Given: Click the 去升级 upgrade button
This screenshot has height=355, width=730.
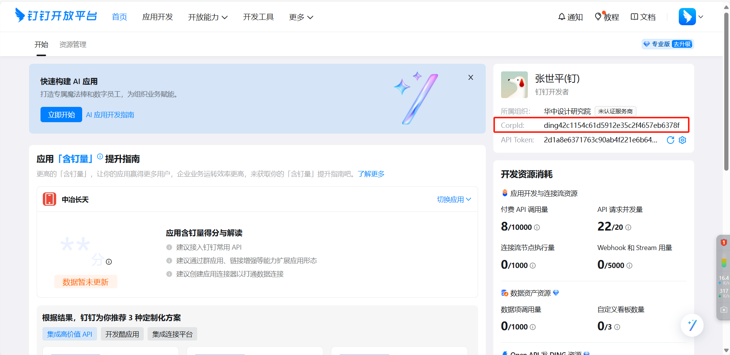Looking at the screenshot, I should (682, 44).
